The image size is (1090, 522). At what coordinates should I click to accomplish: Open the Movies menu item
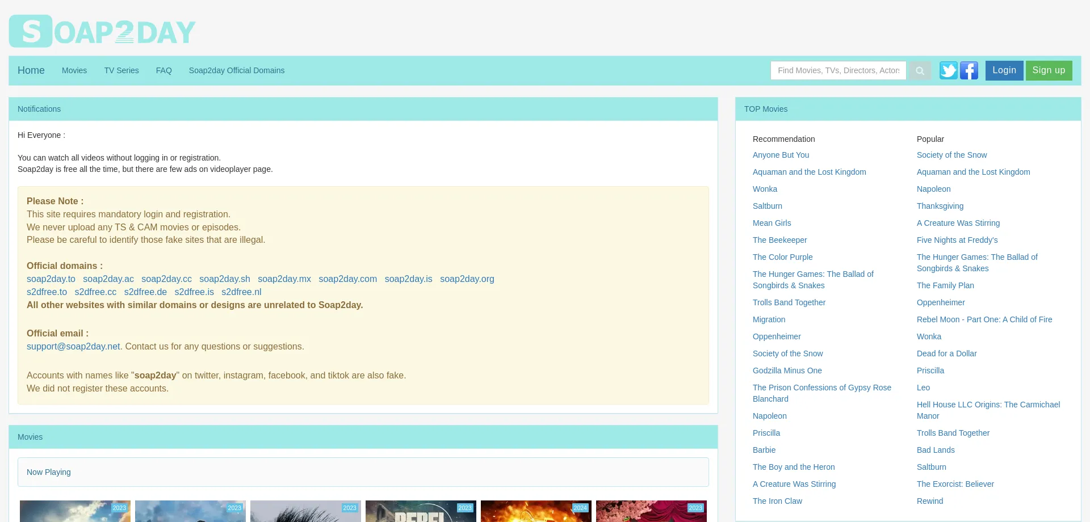[x=74, y=70]
